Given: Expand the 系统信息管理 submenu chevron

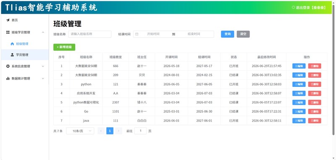Looking at the screenshot, I should click(x=43, y=66).
